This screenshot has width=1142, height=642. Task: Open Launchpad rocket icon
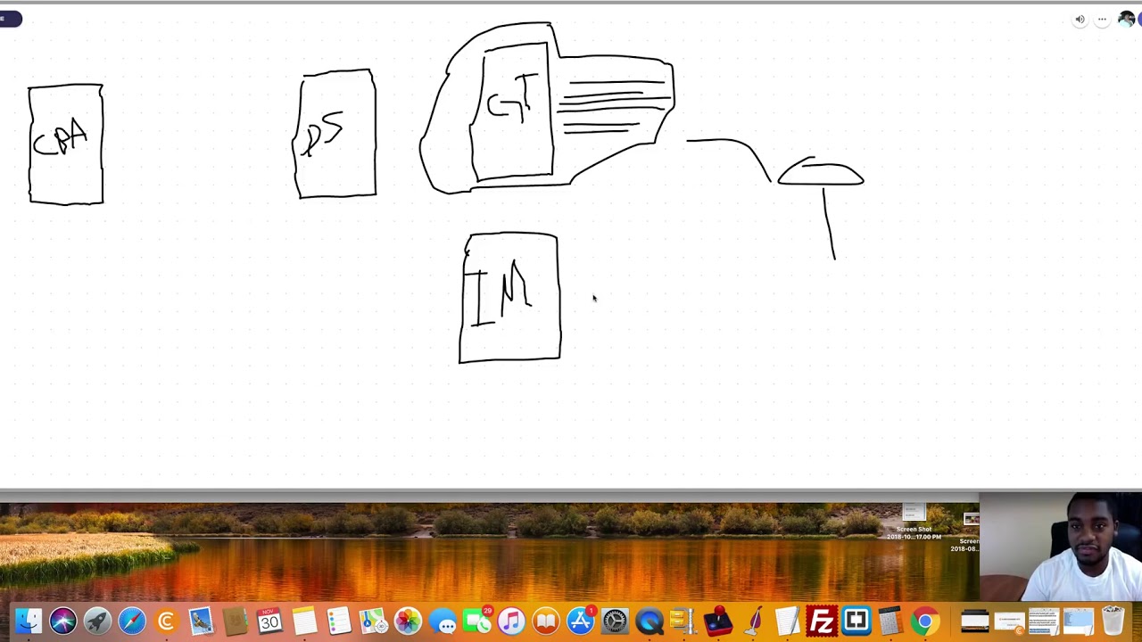pos(97,621)
